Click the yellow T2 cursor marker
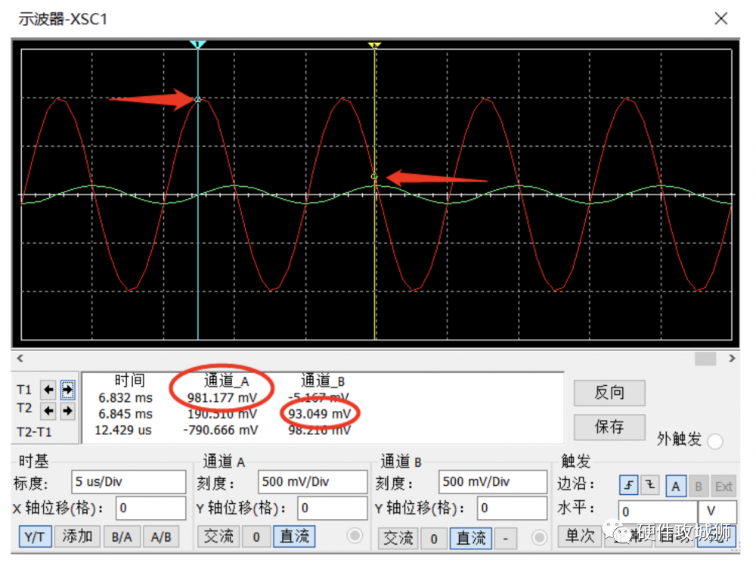 [x=375, y=45]
